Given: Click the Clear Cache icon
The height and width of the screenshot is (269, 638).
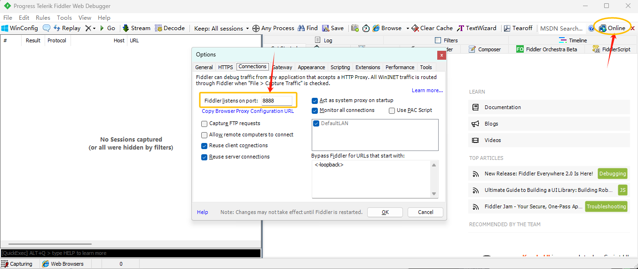Looking at the screenshot, I should click(x=415, y=28).
